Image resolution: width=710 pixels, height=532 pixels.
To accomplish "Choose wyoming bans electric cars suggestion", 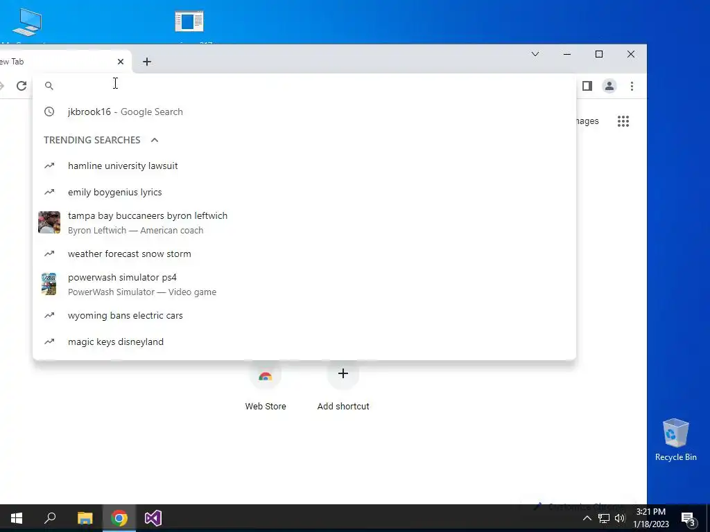I will click(304, 316).
